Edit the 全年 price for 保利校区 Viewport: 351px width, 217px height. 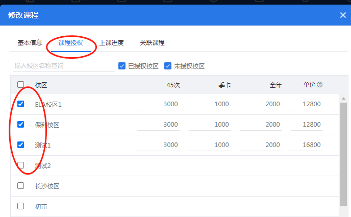pos(261,125)
